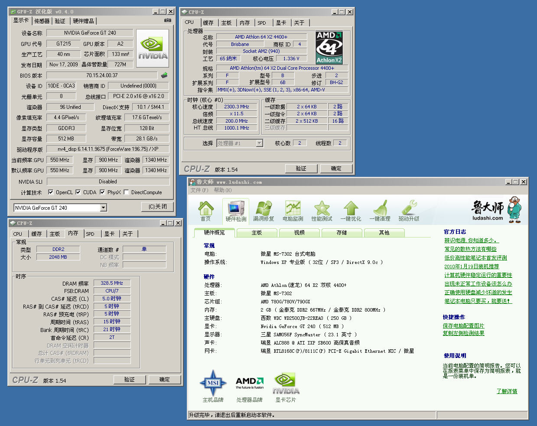Image resolution: width=537 pixels, height=426 pixels.
Task: Open link 辨识电源,你知道多少。
Action: 471,241
